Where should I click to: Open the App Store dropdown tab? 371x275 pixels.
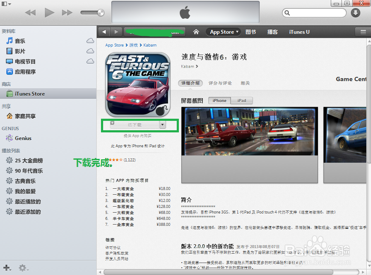click(x=223, y=32)
